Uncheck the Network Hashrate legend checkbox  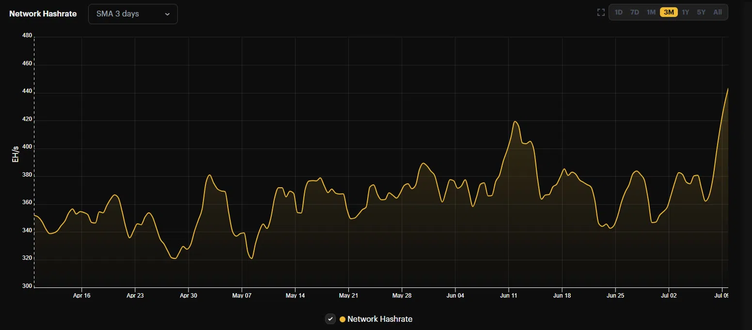pyautogui.click(x=330, y=319)
